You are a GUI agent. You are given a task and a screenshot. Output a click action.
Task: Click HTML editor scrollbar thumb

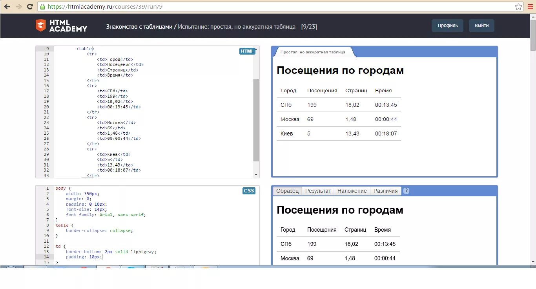point(256,120)
